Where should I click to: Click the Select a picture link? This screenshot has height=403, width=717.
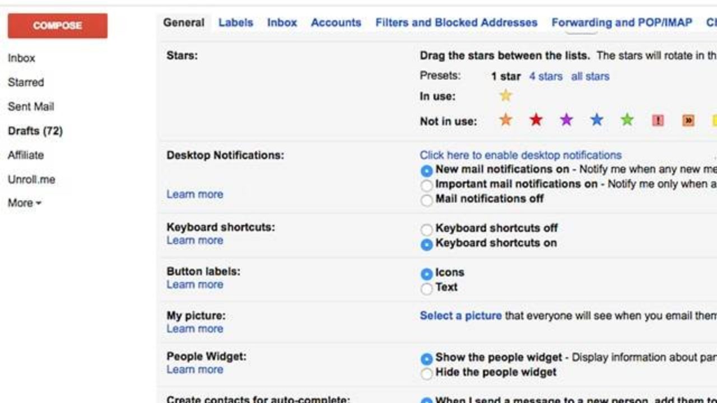460,316
